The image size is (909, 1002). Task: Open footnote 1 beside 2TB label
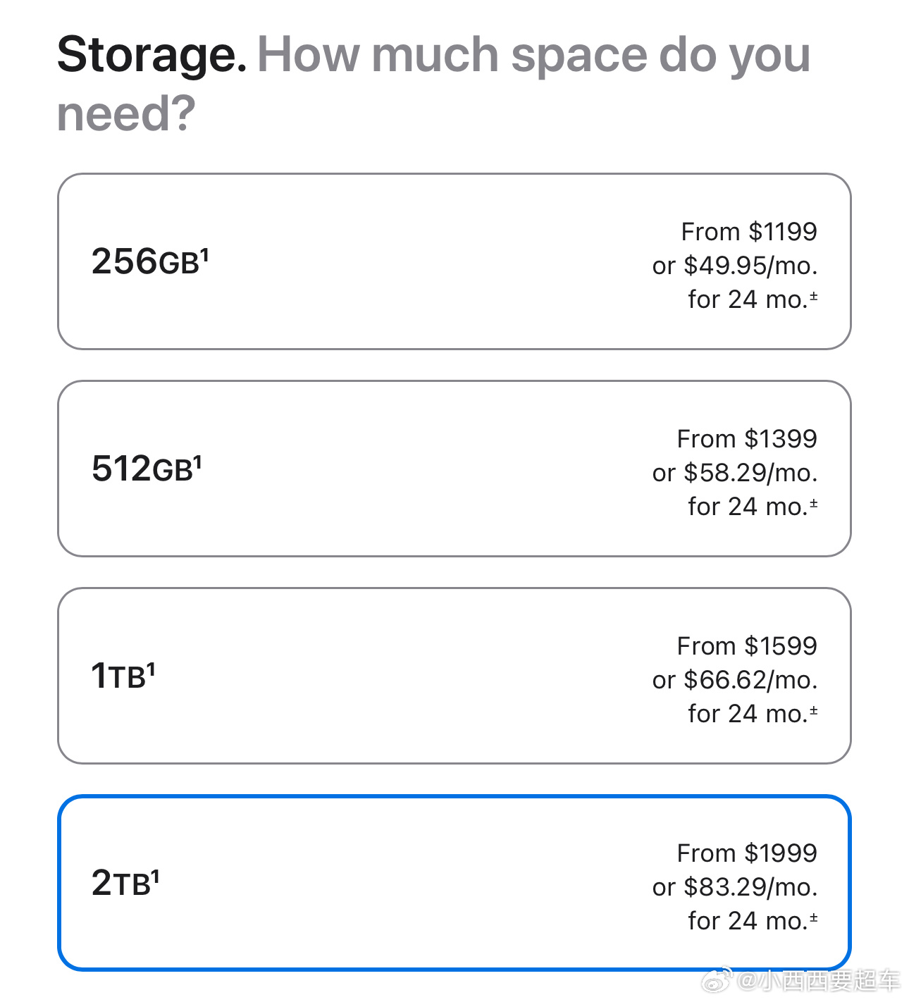point(156,876)
